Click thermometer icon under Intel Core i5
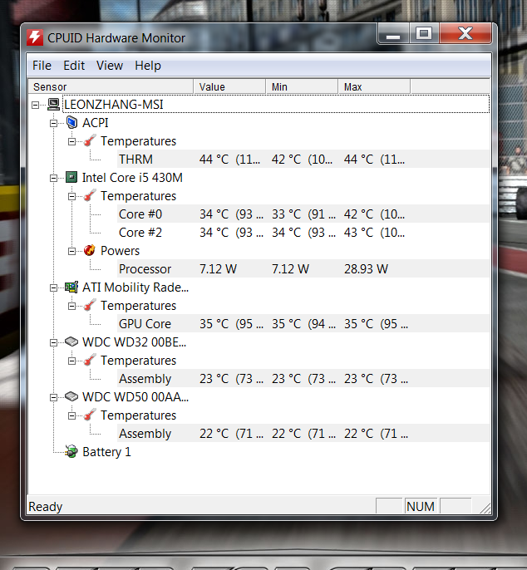 pyautogui.click(x=90, y=196)
